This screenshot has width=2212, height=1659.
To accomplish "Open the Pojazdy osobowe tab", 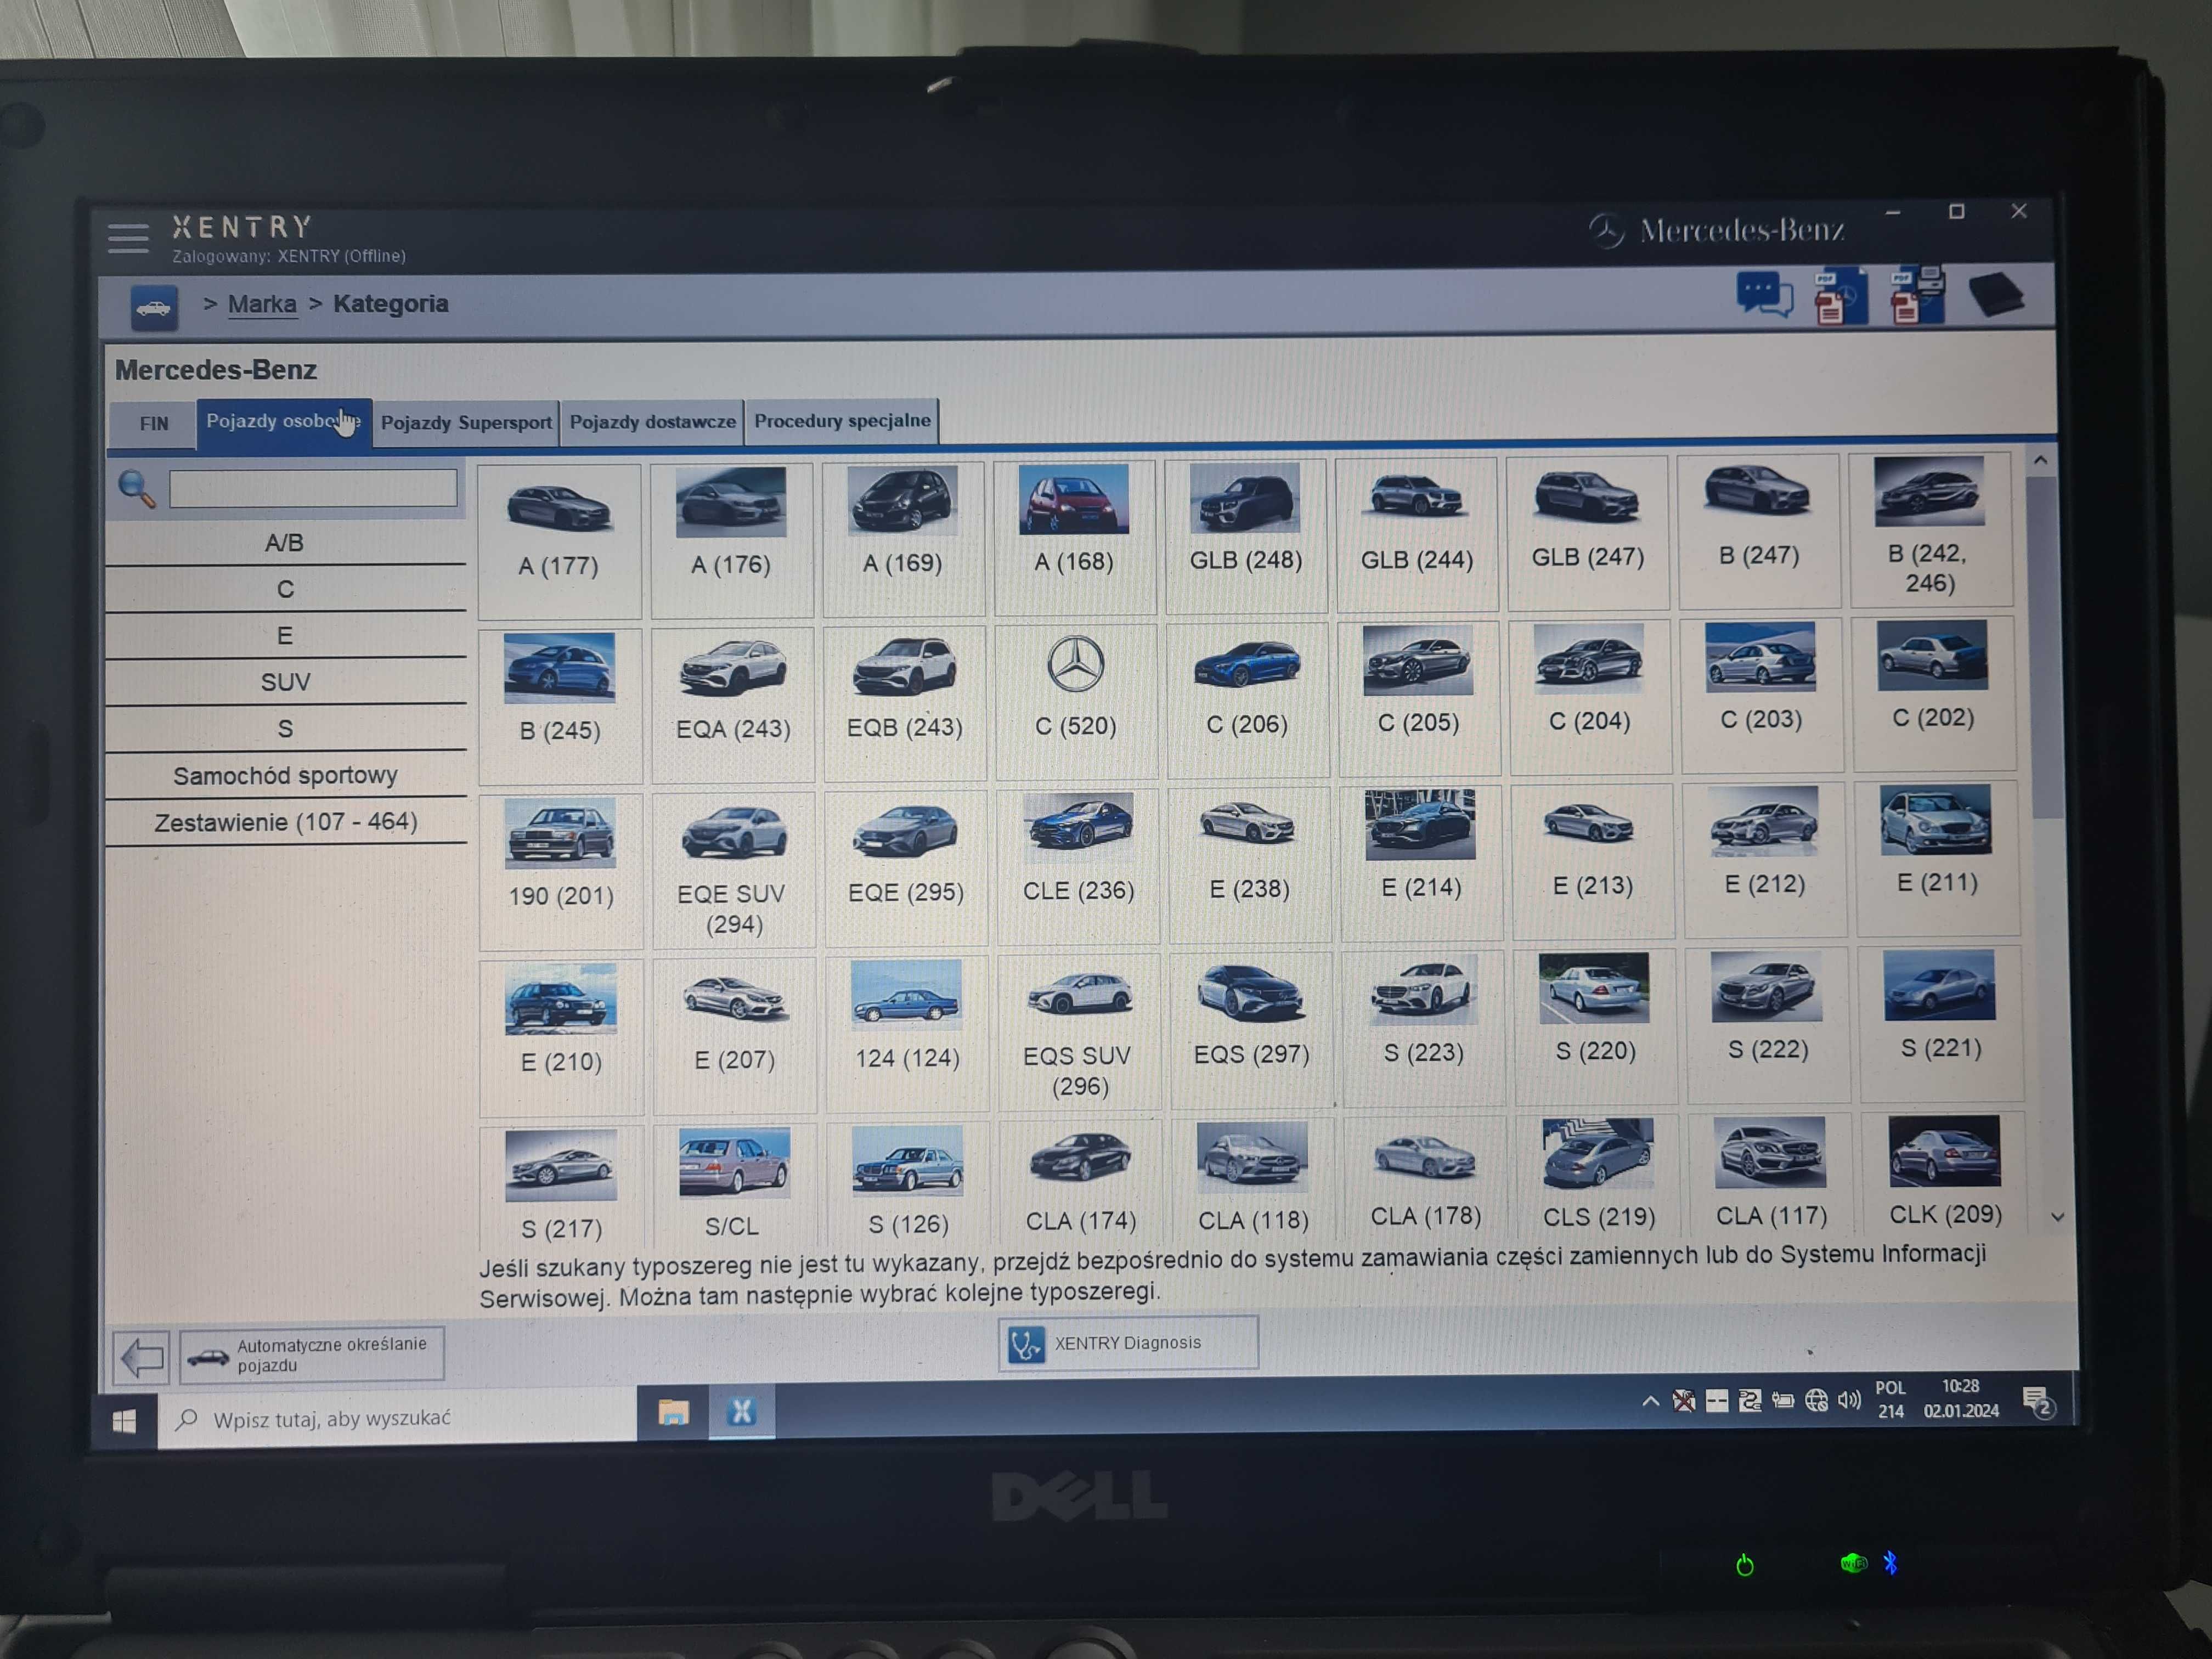I will click(284, 422).
